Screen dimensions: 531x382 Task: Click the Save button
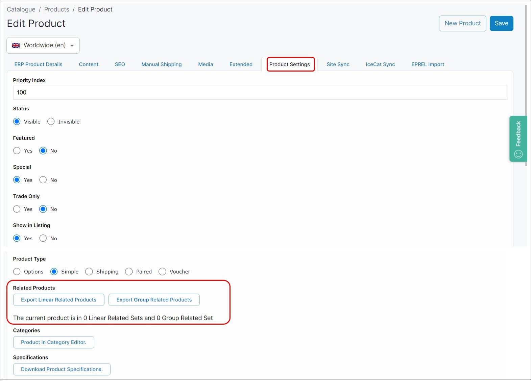[501, 23]
